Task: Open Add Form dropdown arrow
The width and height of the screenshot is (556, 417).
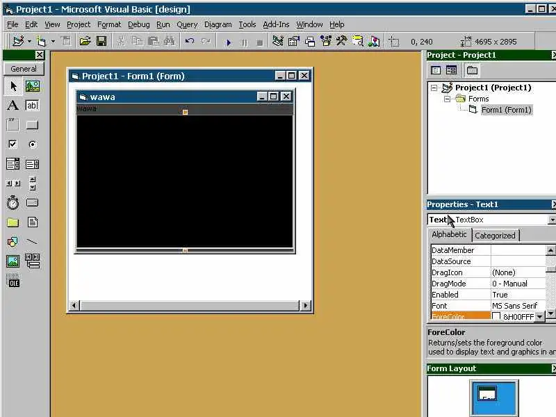Action: click(53, 42)
